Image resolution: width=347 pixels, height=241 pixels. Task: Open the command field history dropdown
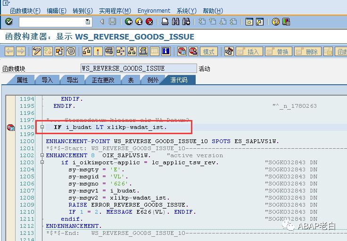tap(88, 22)
